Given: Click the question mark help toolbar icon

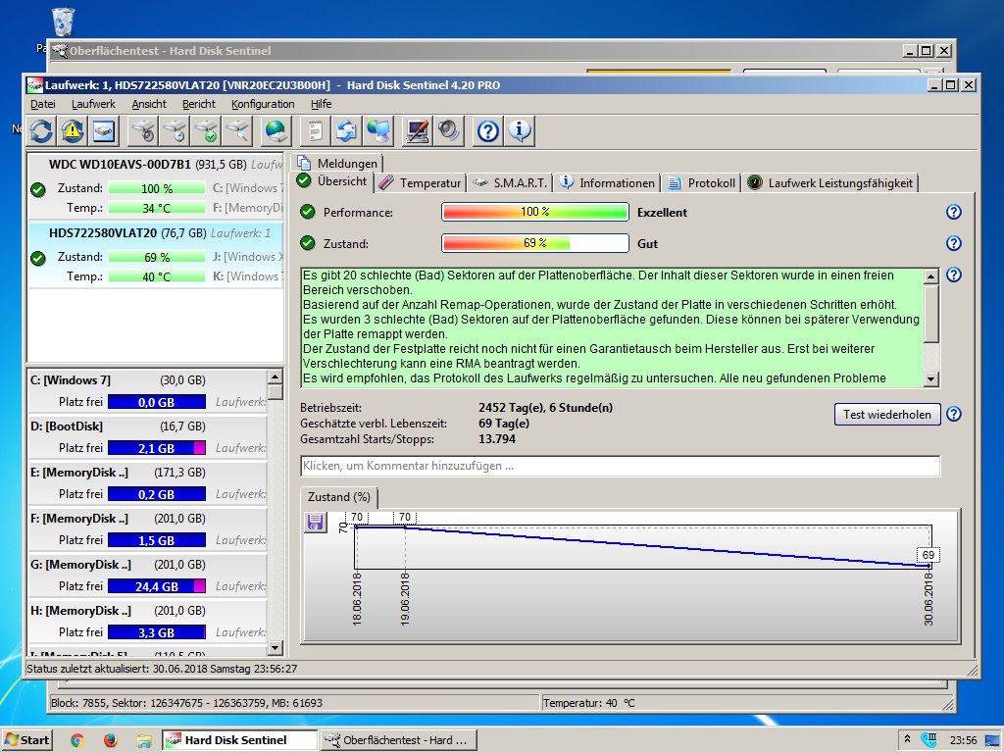Looking at the screenshot, I should pos(488,131).
